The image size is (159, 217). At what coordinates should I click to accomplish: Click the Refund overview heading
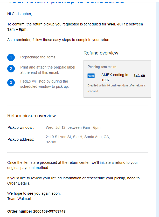pyautogui.click(x=101, y=53)
